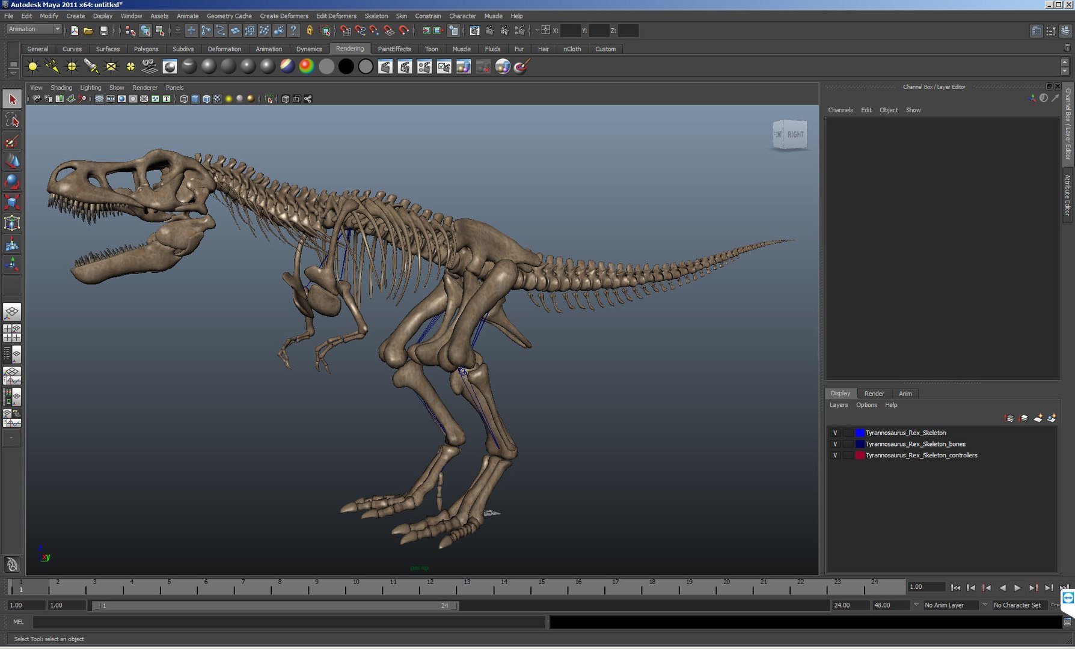The width and height of the screenshot is (1075, 649).
Task: Pick the Scale tool in toolbox
Action: point(12,203)
